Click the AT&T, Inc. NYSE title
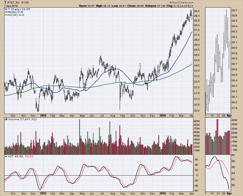 tap(16, 2)
